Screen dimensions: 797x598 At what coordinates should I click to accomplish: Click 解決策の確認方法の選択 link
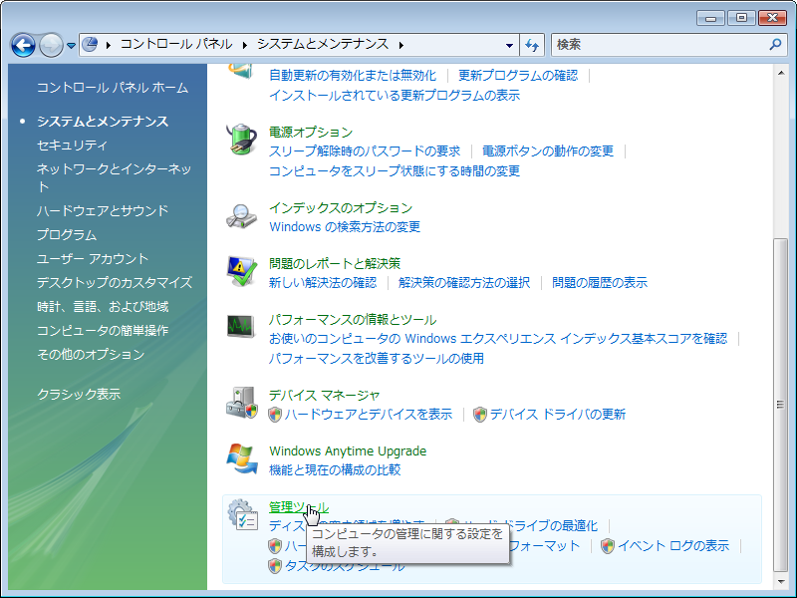pos(464,282)
